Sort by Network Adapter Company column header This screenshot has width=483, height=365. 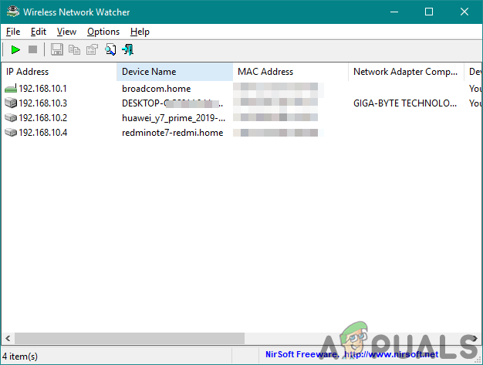[406, 72]
